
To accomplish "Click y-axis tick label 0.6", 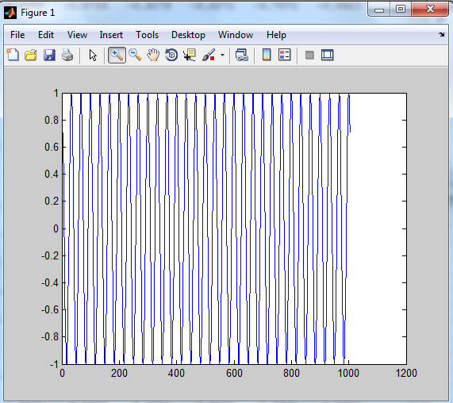I will (x=52, y=147).
